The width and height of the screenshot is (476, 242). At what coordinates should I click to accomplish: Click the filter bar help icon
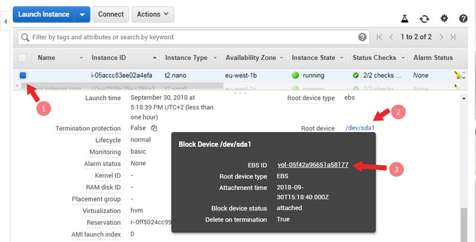pos(362,37)
